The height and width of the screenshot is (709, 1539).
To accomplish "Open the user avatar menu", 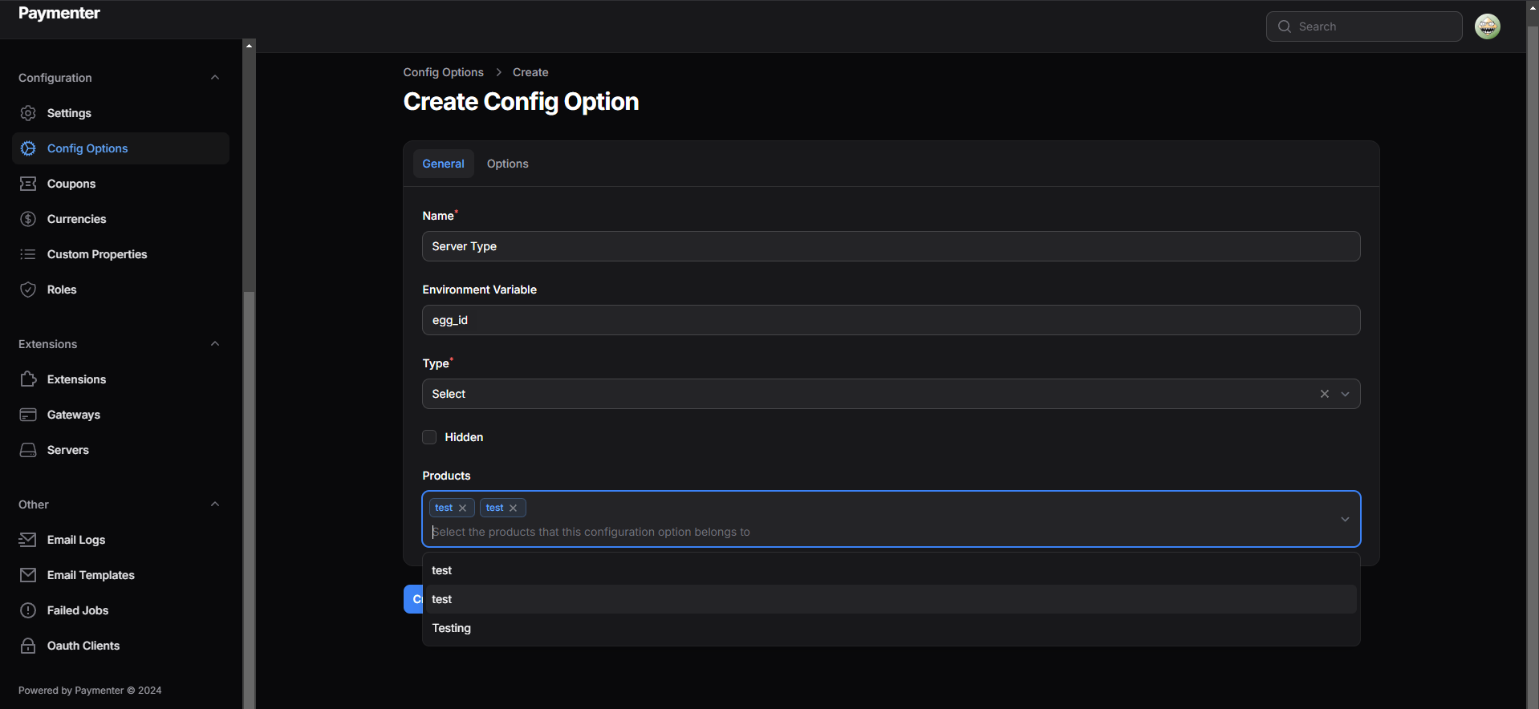I will (x=1487, y=26).
